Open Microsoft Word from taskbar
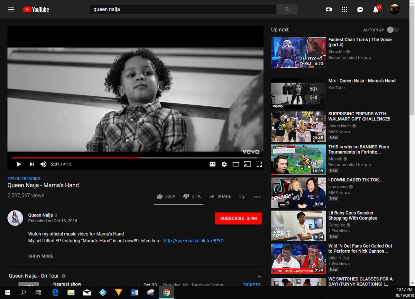 pos(135,292)
